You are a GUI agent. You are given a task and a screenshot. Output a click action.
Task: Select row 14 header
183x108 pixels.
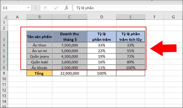click(x=4, y=101)
